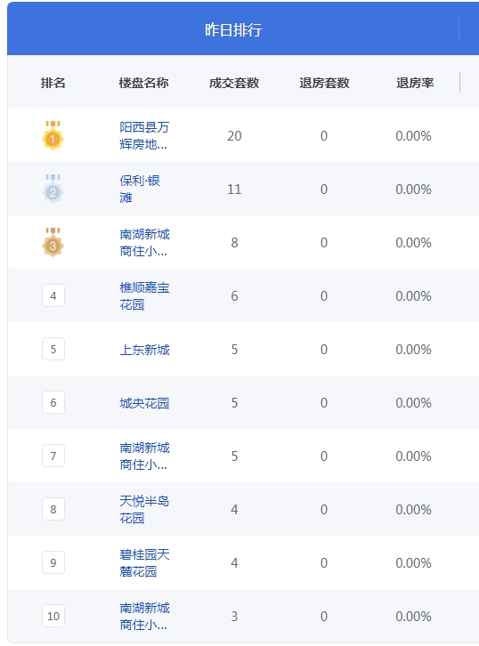Open the 上东新城 property link
The height and width of the screenshot is (646, 479).
point(144,350)
